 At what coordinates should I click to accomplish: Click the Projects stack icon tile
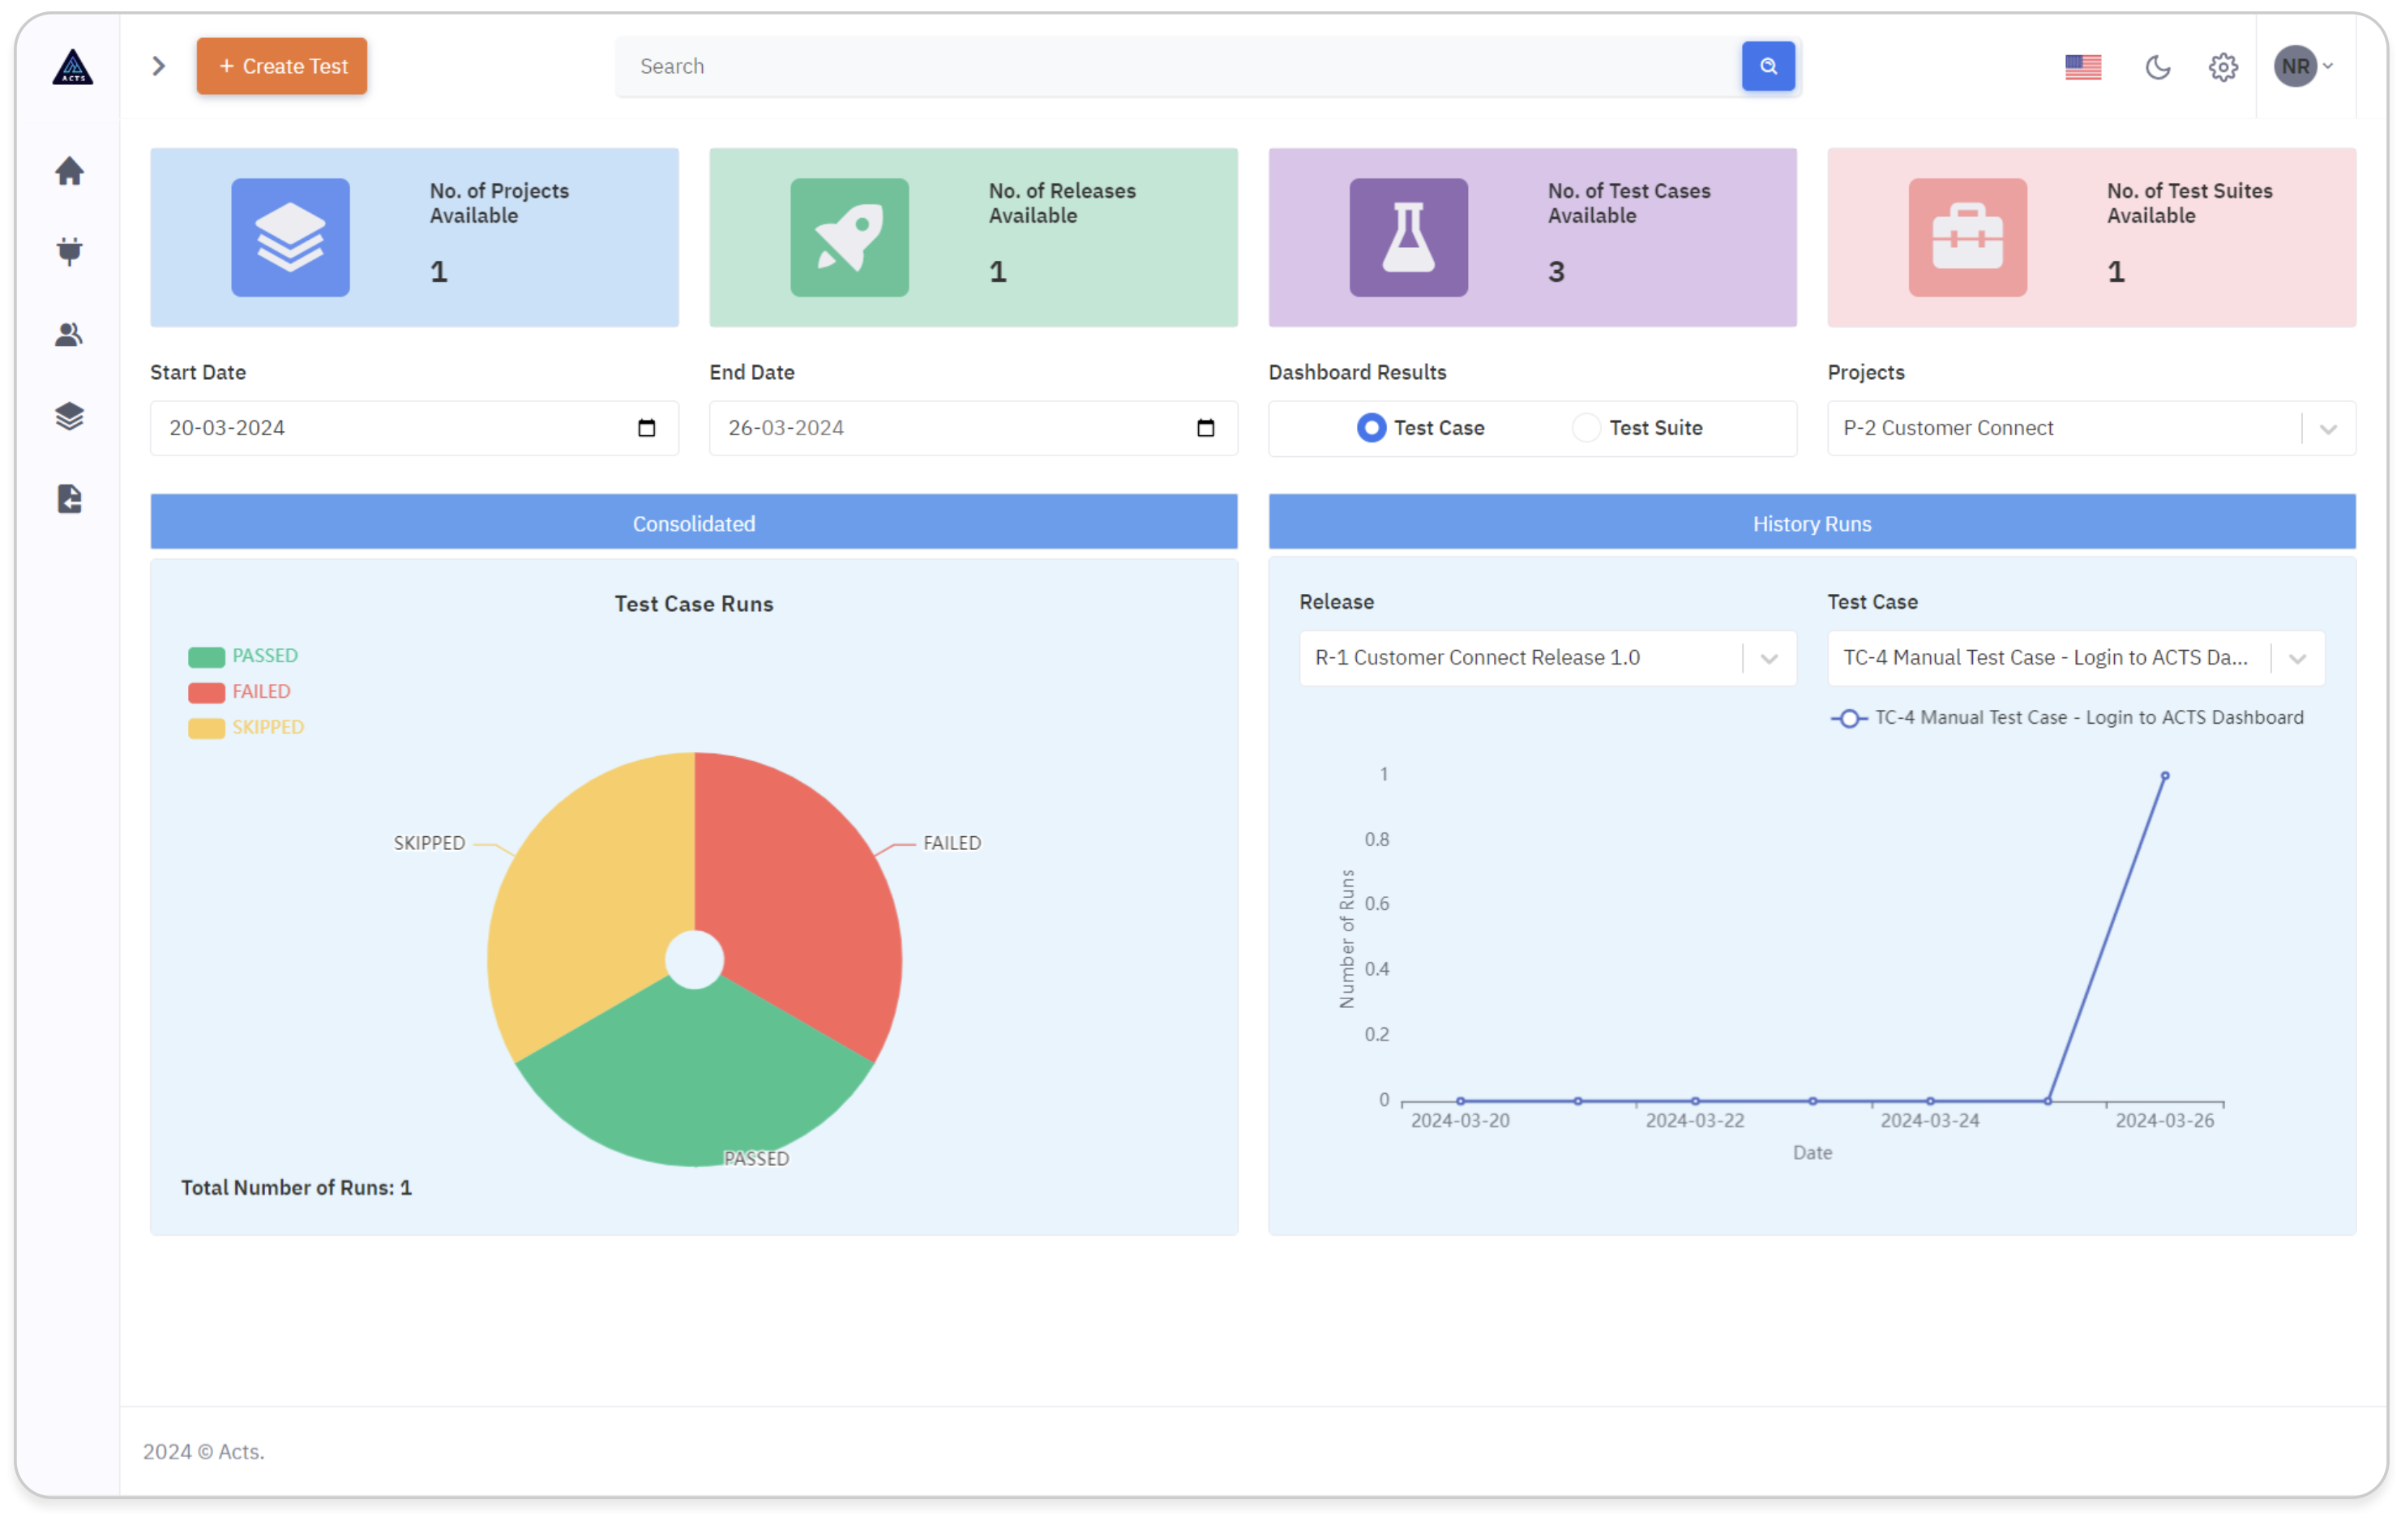point(290,237)
